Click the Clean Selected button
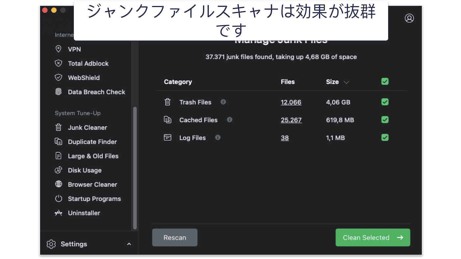 click(x=373, y=237)
